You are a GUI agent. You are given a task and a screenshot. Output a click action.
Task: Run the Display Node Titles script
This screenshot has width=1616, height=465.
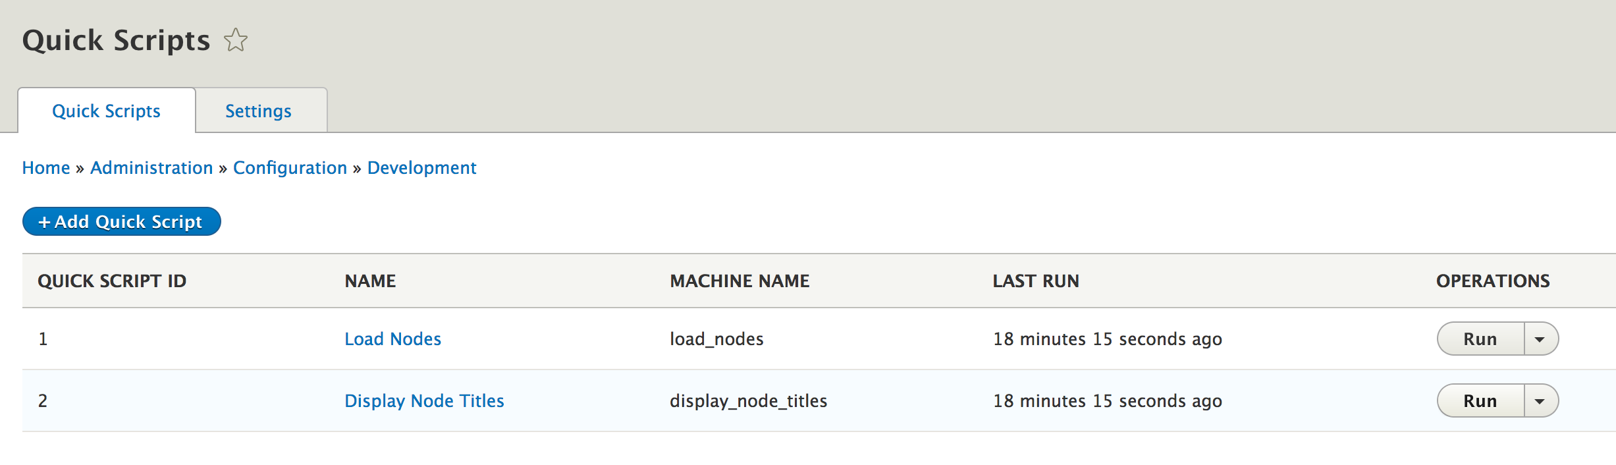coord(1480,401)
